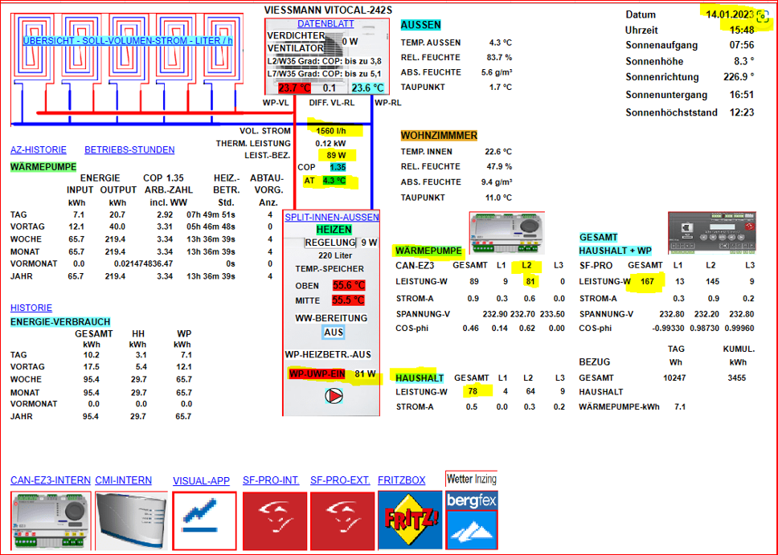This screenshot has height=555, width=778.
Task: Click the VIESSMANN VITOCAL-242S title
Action: click(328, 10)
